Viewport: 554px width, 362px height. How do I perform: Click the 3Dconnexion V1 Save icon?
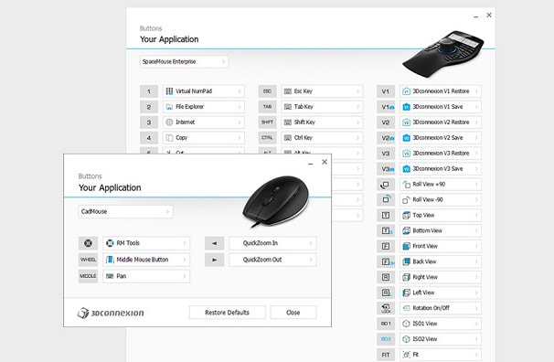406,107
